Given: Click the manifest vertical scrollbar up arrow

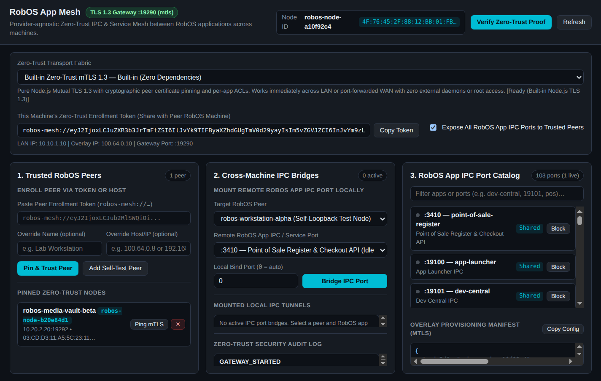Looking at the screenshot, I should [579, 347].
